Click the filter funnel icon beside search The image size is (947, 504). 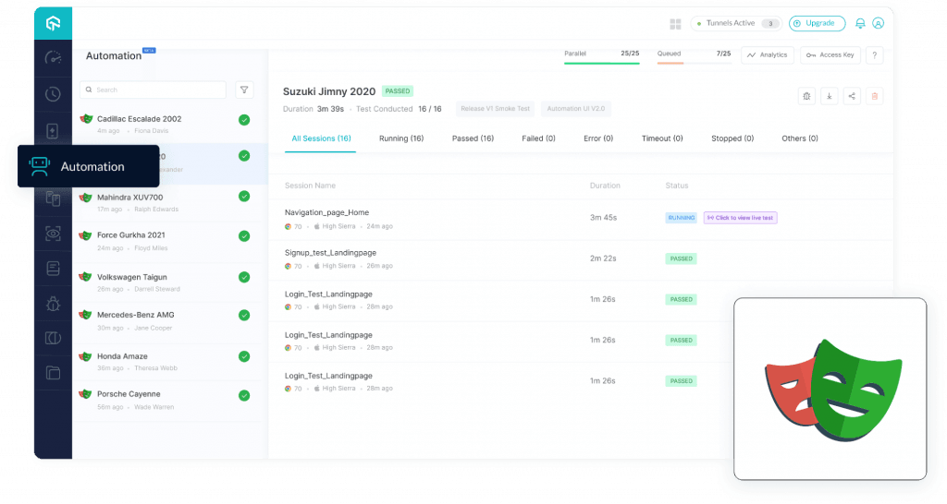[x=244, y=90]
